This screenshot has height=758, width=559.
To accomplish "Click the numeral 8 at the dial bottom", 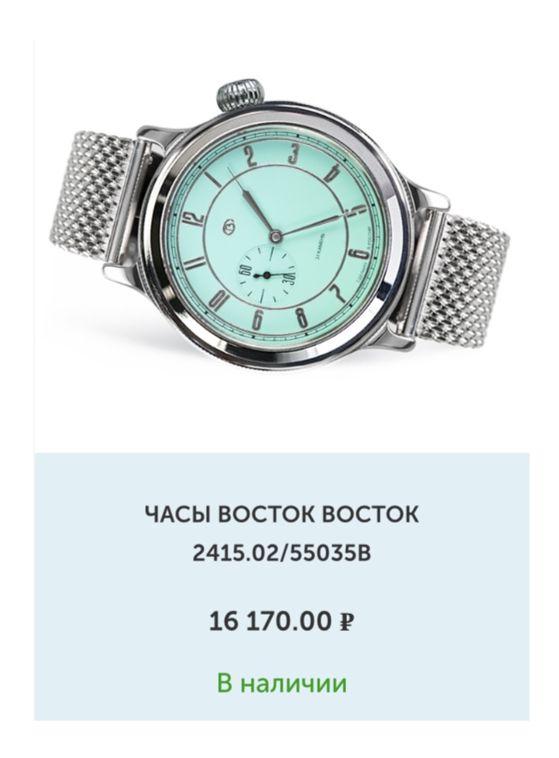I will point(301,318).
